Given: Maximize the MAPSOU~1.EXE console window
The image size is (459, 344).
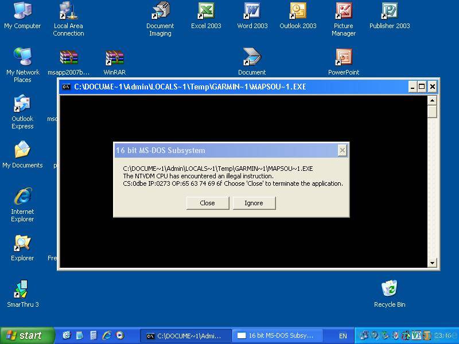Looking at the screenshot, I should (x=422, y=87).
